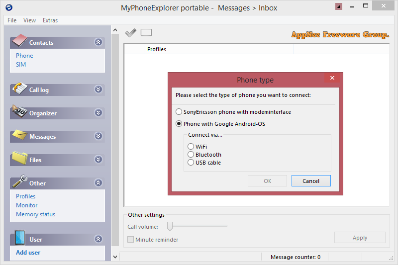Collapse the Other section
398x265 pixels.
pyautogui.click(x=98, y=183)
